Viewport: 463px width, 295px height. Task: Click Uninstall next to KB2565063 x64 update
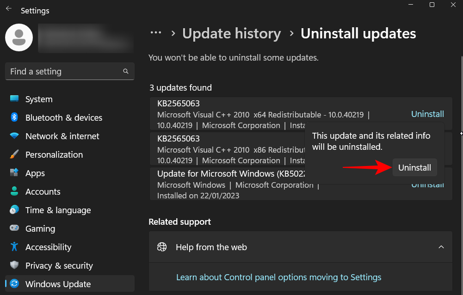[x=427, y=114]
